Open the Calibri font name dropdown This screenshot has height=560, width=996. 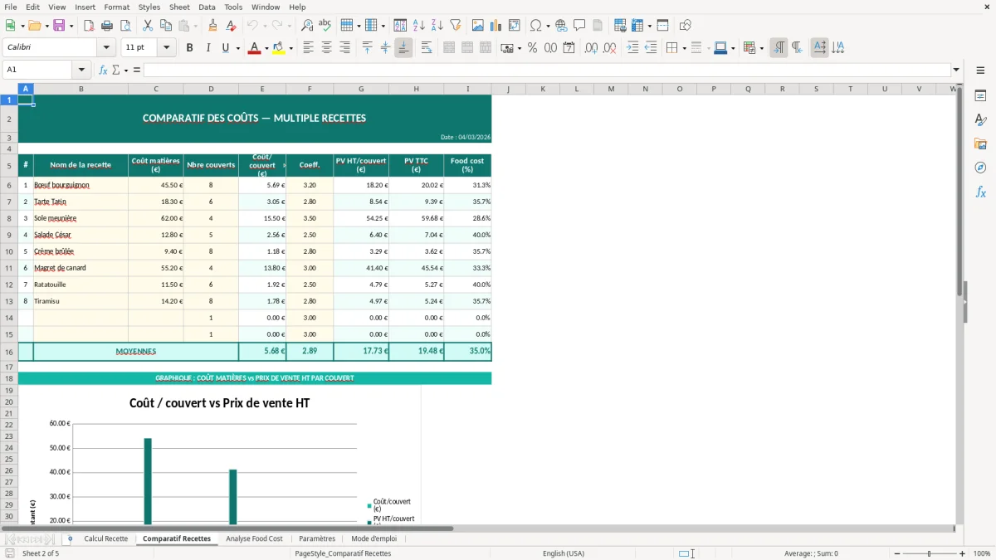(108, 48)
